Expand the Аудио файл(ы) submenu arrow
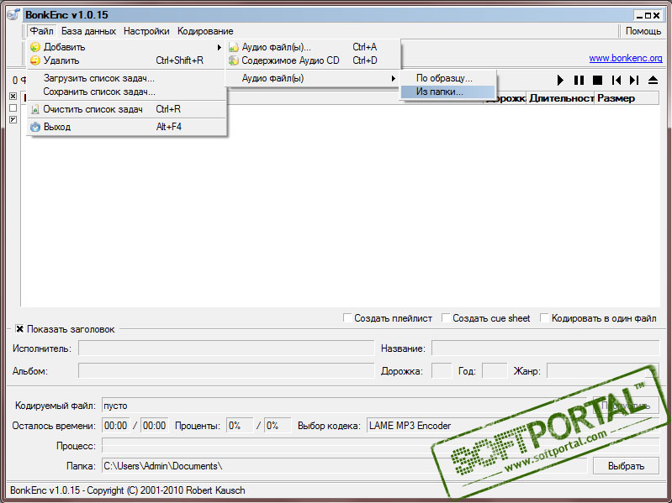Image resolution: width=672 pixels, height=503 pixels. [x=393, y=78]
